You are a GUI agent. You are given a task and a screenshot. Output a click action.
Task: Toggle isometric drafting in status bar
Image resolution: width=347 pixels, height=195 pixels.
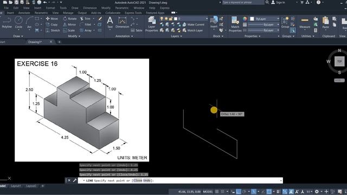coord(254,192)
